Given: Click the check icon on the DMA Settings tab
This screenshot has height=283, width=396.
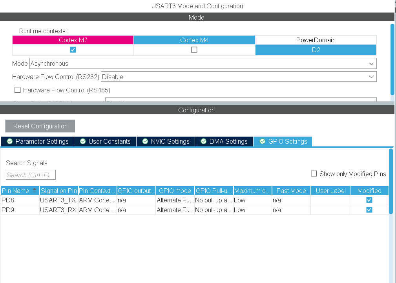Looking at the screenshot, I should coord(203,141).
